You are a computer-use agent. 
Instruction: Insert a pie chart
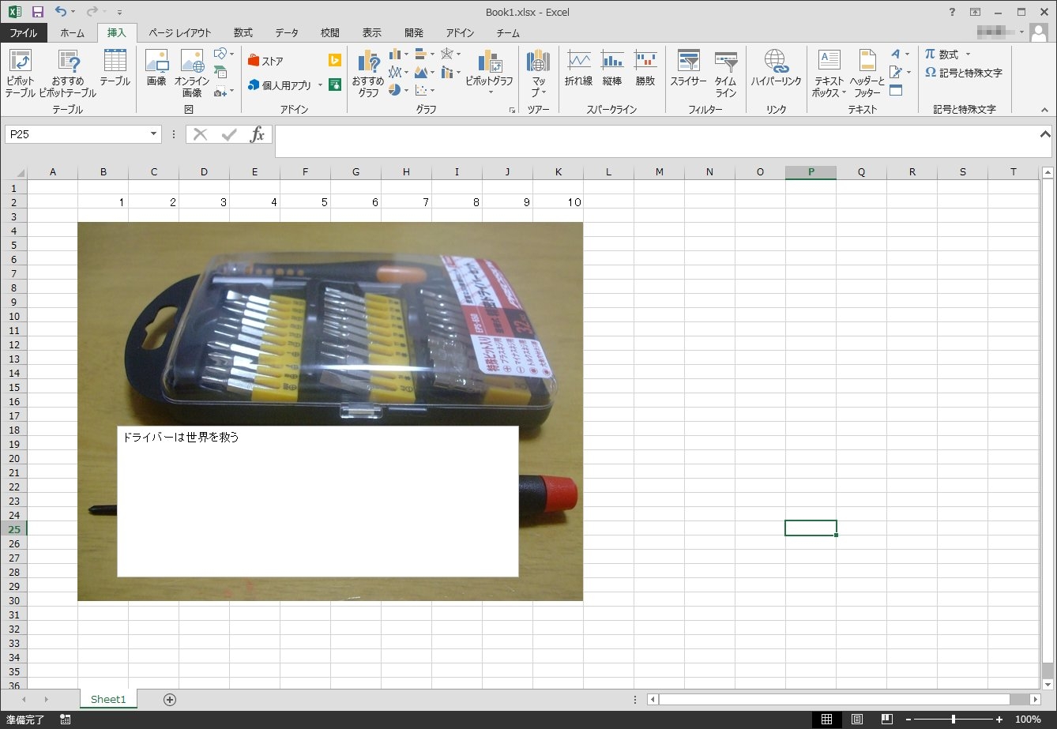pos(398,91)
